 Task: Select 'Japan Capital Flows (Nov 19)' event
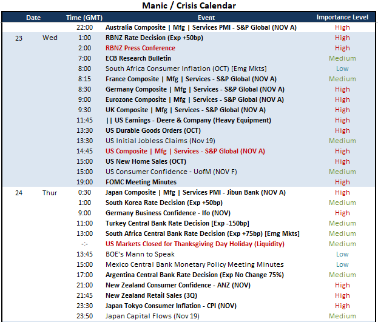(152, 316)
